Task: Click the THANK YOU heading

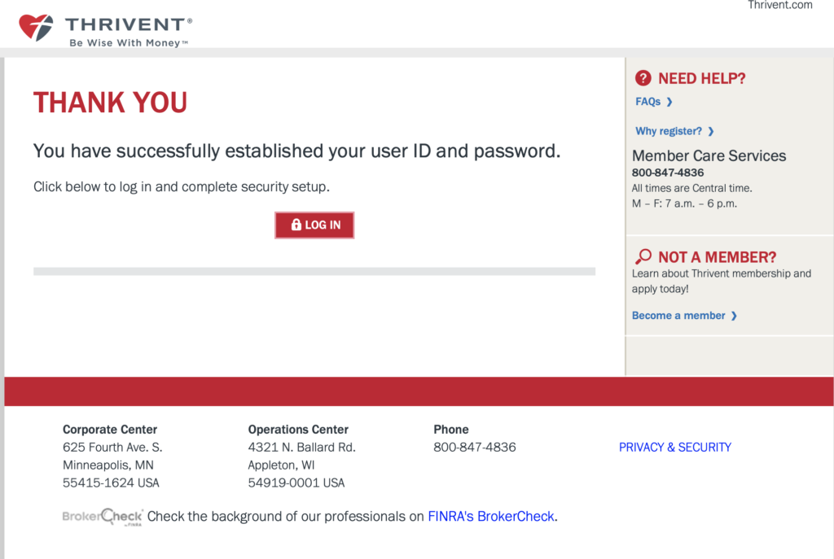Action: pos(110,103)
